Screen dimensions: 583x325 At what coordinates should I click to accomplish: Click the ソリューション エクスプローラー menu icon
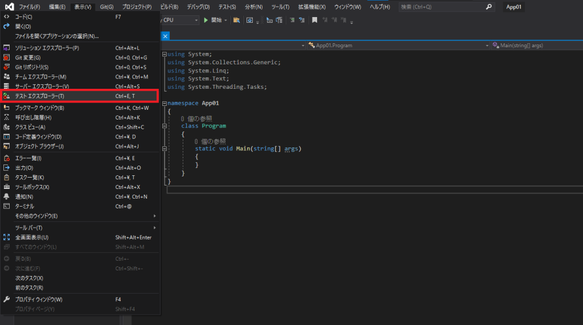(7, 48)
